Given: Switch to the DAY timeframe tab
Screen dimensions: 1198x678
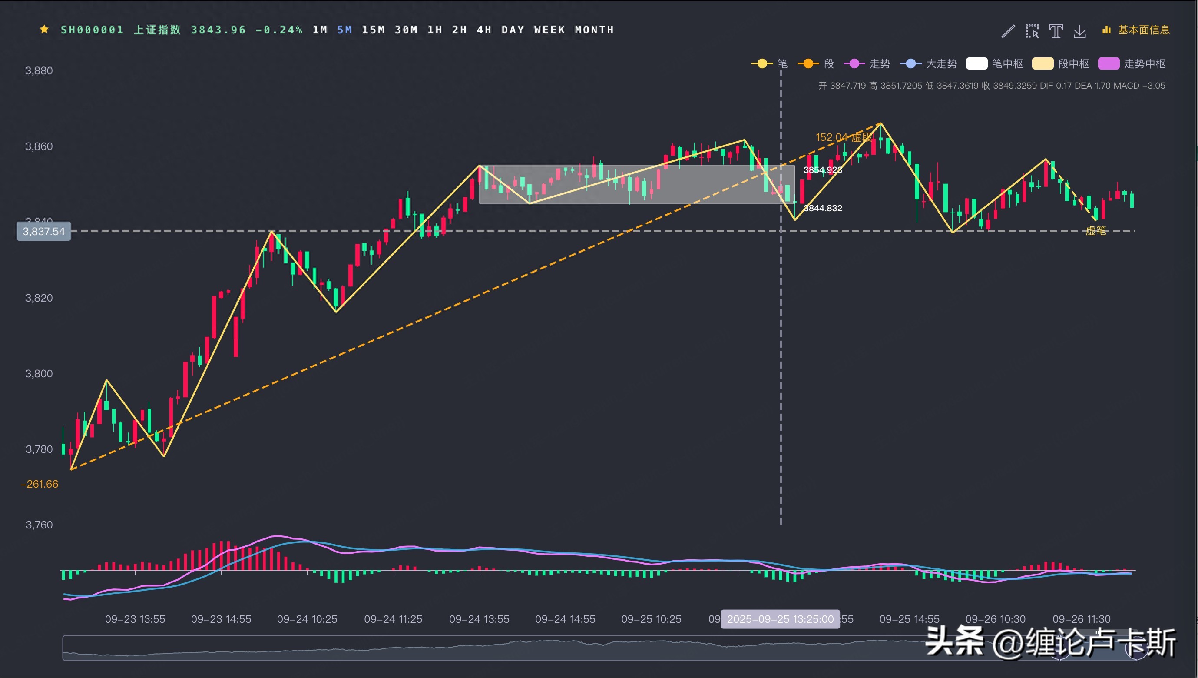Looking at the screenshot, I should [x=513, y=30].
